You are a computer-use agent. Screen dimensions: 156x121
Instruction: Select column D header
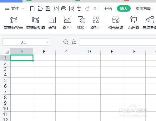(89, 52)
